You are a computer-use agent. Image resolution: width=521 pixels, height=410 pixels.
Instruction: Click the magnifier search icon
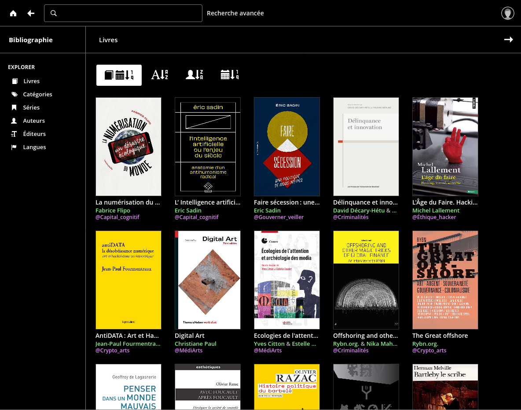pos(54,13)
